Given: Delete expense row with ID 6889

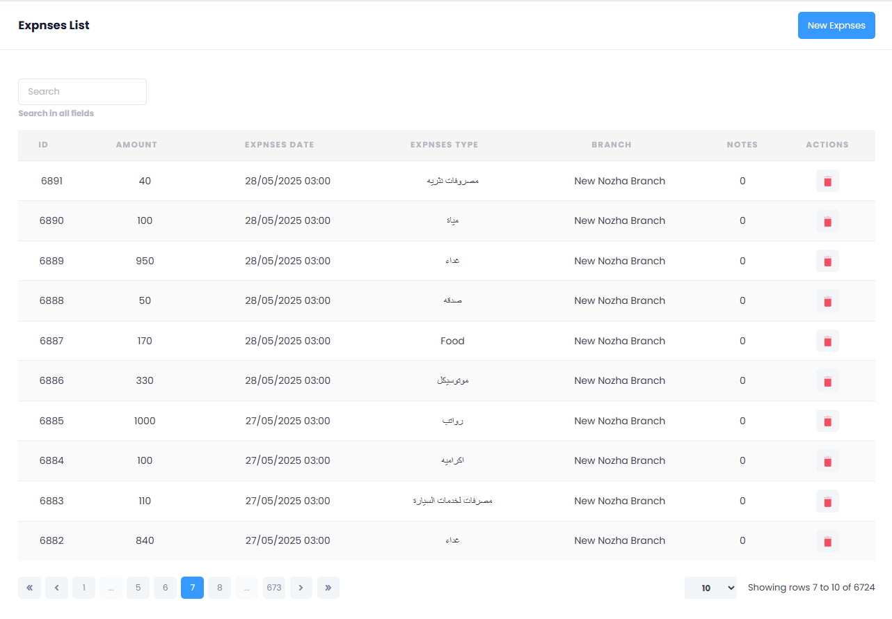Looking at the screenshot, I should coord(827,261).
